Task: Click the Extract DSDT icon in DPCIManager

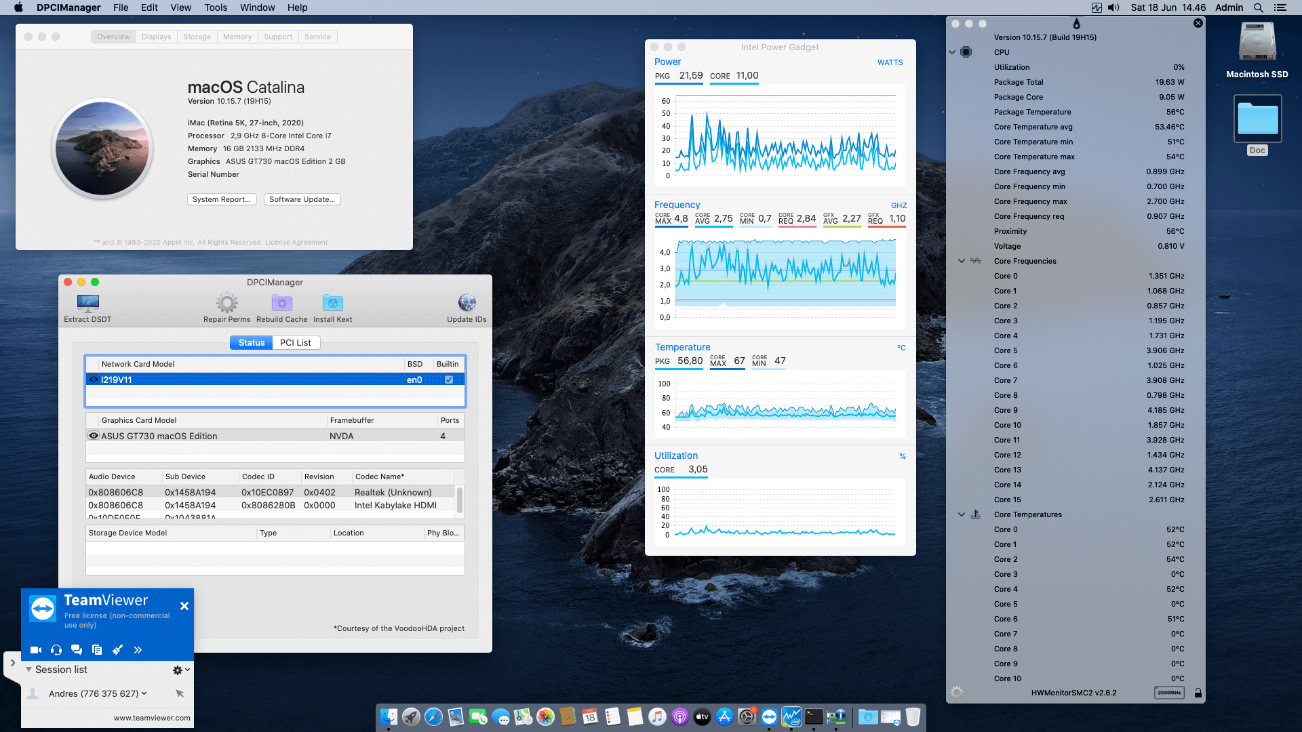Action: 87,304
